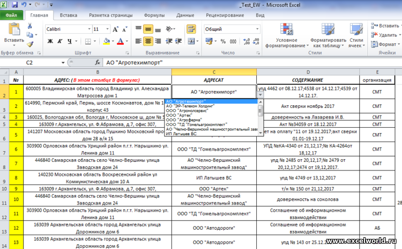Open fill color dropdown arrow
Image resolution: width=402 pixels, height=249 pixels.
[x=113, y=41]
